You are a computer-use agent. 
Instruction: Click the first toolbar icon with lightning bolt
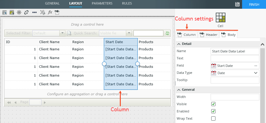(x=5, y=12)
